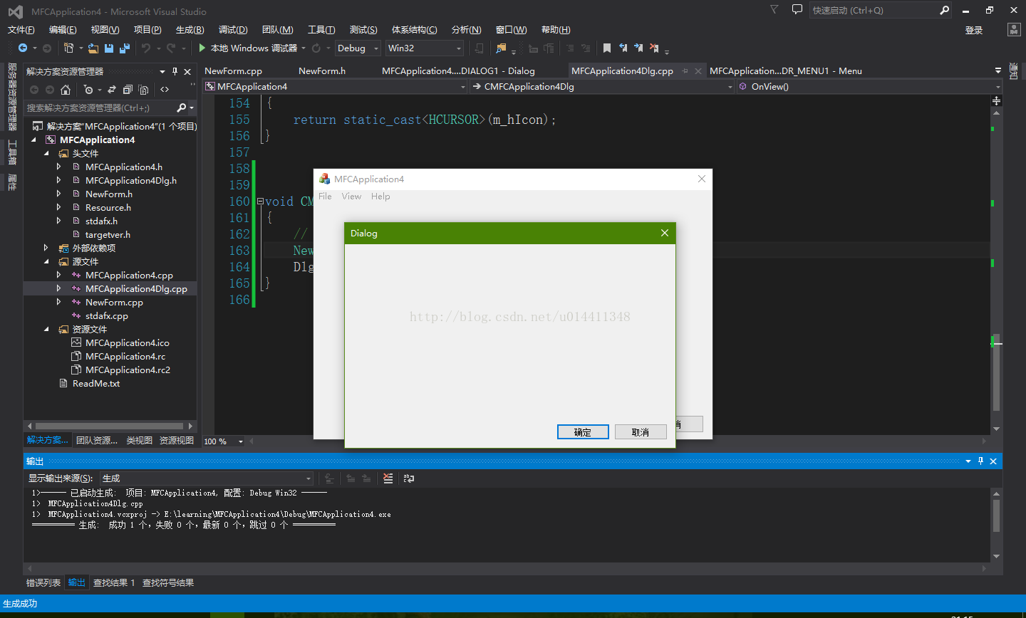
Task: Open the Win32 platform dropdown
Action: (x=425, y=48)
